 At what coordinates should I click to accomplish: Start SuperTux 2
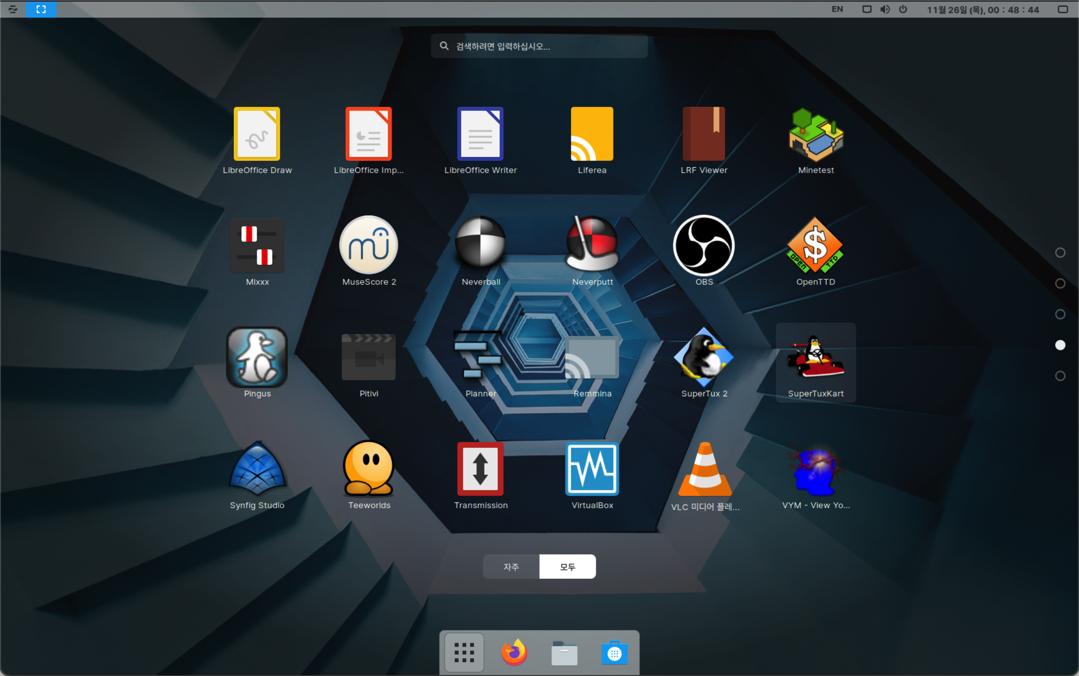coord(704,364)
